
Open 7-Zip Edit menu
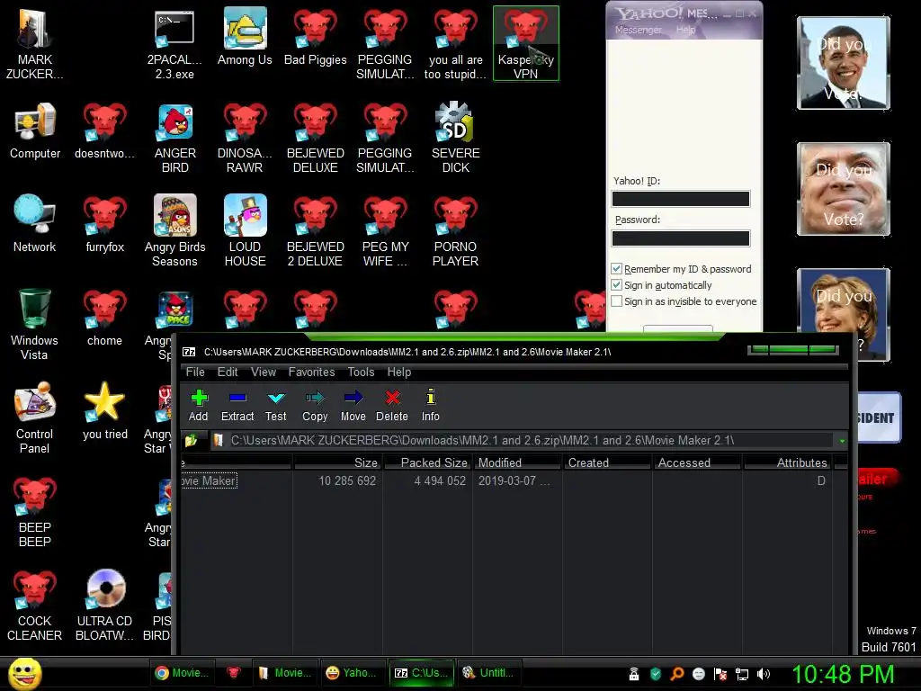tap(228, 372)
